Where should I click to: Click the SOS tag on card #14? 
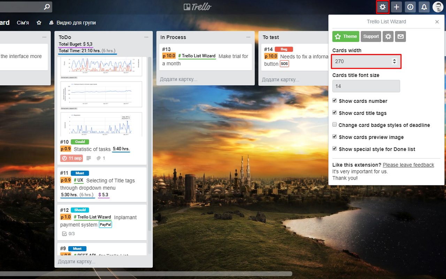[284, 64]
